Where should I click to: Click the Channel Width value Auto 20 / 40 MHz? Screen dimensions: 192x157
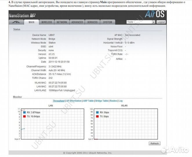coord(57,70)
